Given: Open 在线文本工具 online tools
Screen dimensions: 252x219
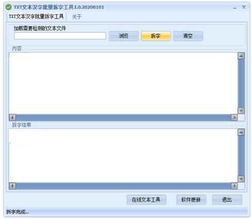Looking at the screenshot, I should [146, 200].
